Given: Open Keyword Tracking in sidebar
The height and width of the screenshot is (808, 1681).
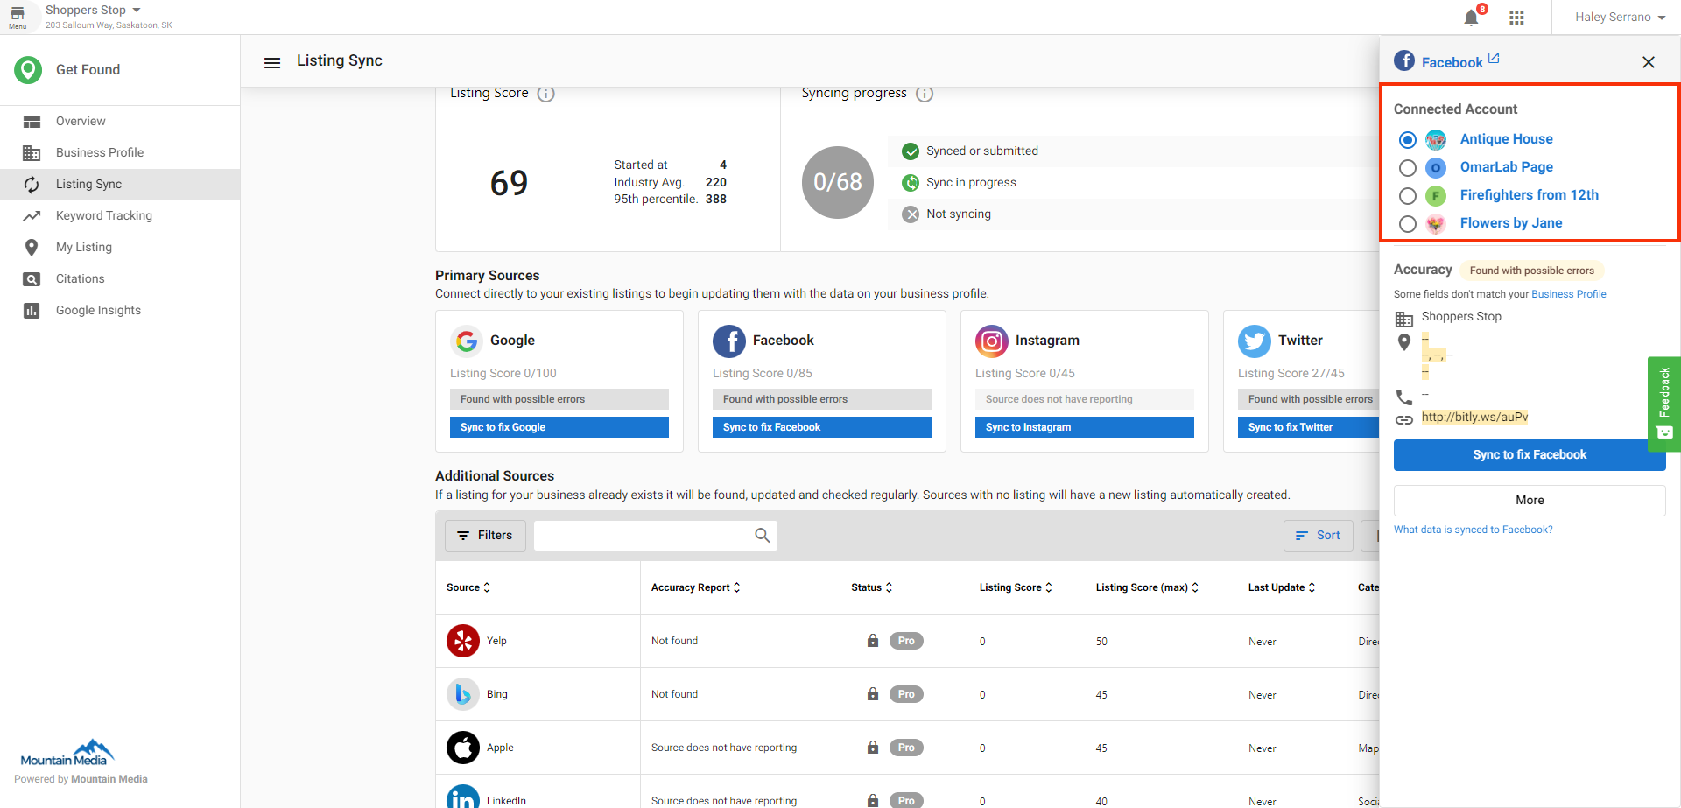Looking at the screenshot, I should click(x=120, y=216).
